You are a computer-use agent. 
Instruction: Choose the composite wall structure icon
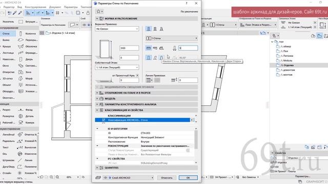click(155, 29)
